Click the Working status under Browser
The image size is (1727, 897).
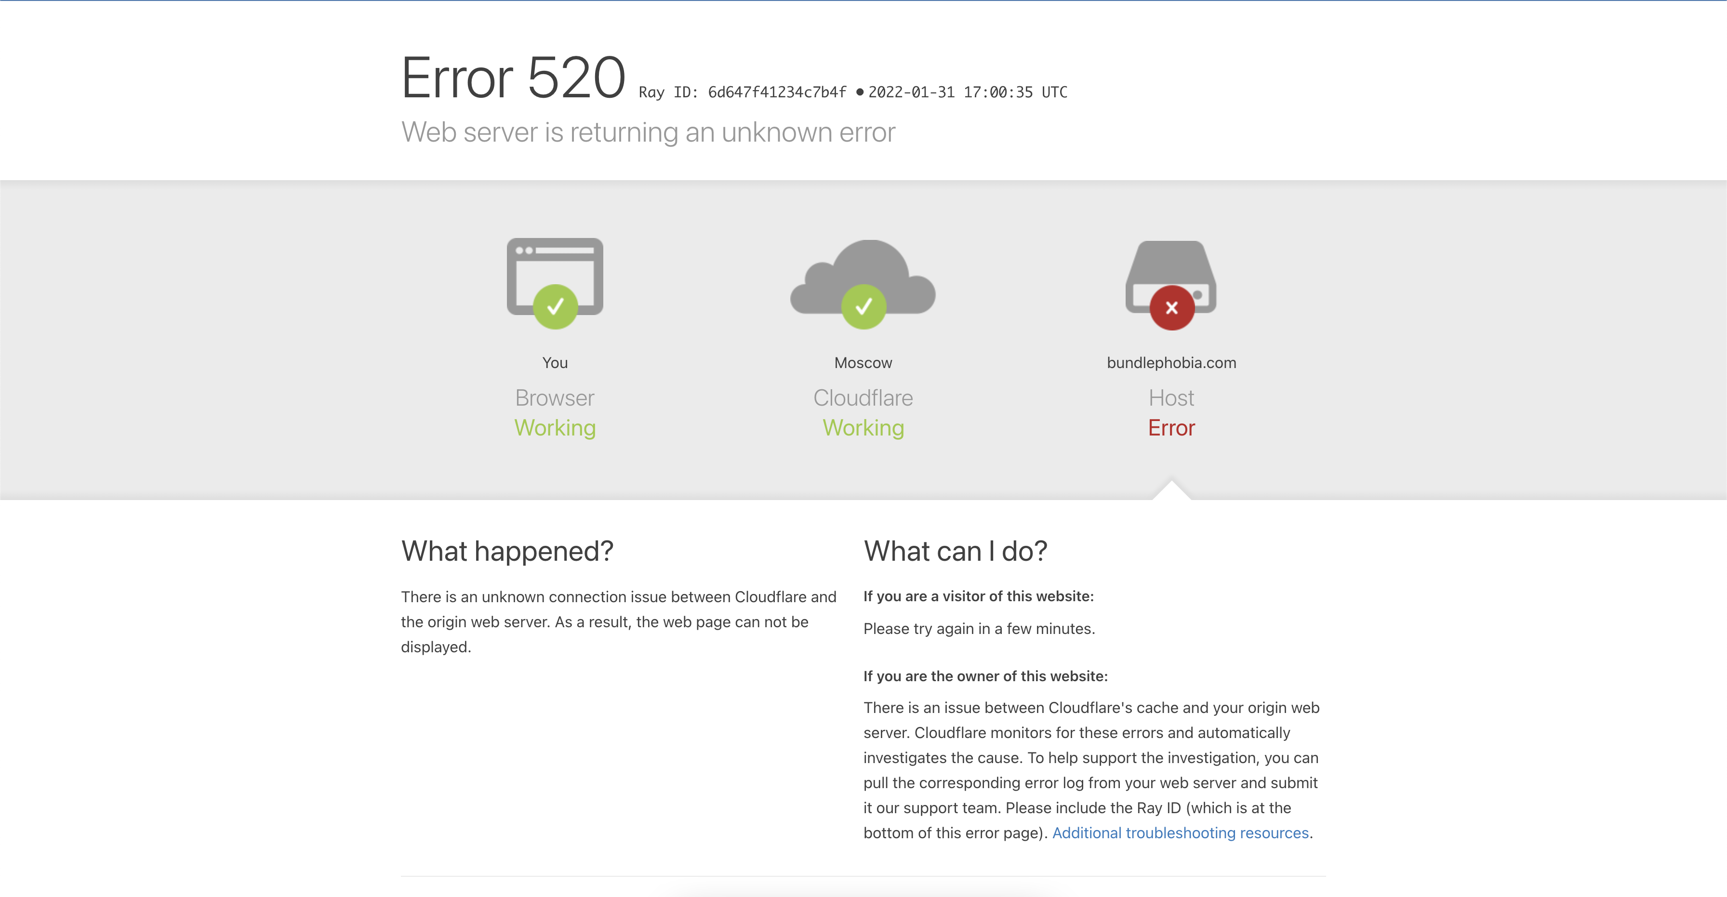(x=555, y=428)
